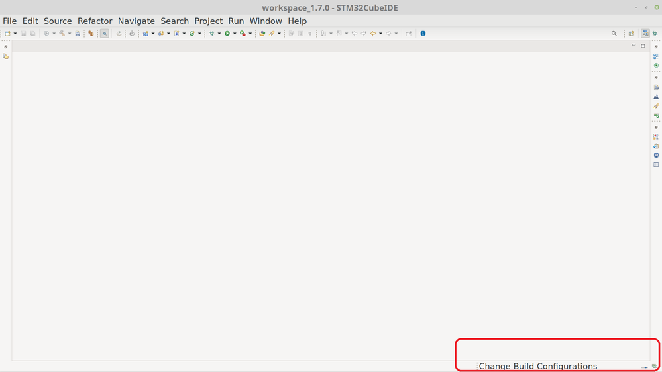Start Debug with the bug icon
Screen dimensions: 662x372
[212, 33]
